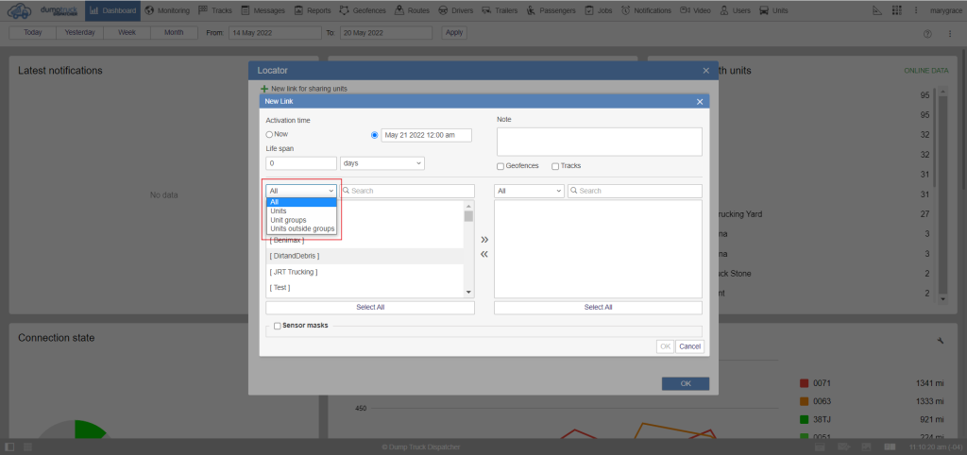
Task: Tick the Sensor masks checkbox
Action: click(277, 326)
